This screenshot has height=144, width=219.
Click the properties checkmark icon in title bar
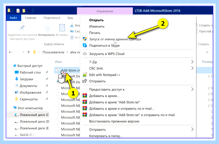pos(18,11)
